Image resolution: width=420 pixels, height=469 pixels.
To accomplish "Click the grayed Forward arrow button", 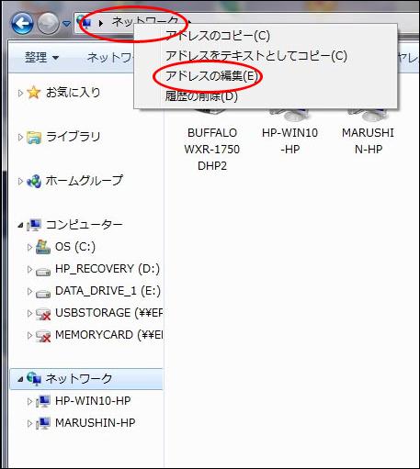I will 48,23.
